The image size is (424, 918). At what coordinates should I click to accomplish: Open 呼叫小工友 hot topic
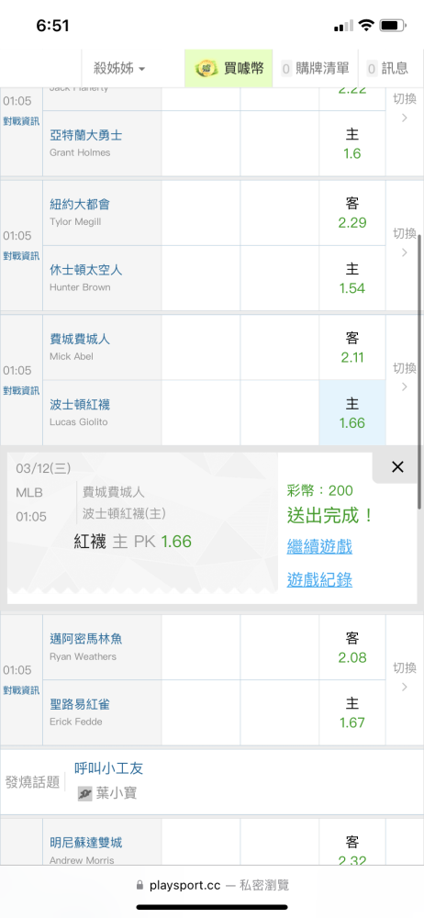[109, 768]
